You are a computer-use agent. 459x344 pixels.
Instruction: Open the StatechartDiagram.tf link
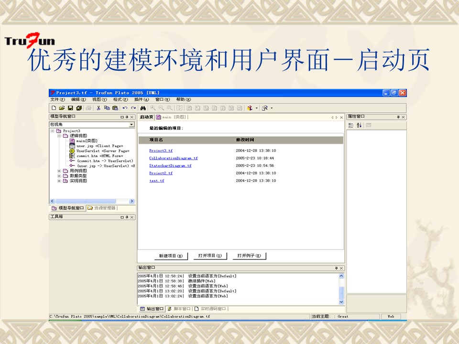point(170,166)
